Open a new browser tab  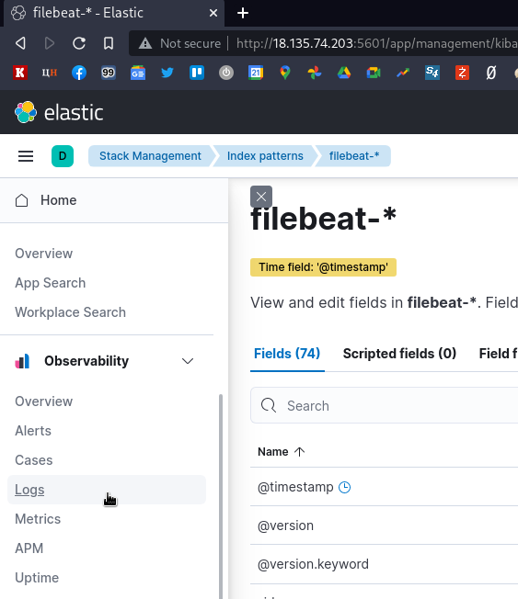[243, 13]
